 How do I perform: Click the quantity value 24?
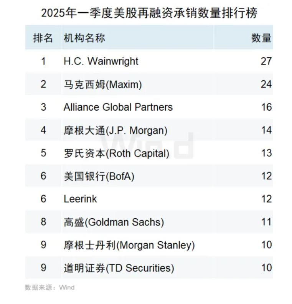click(266, 84)
